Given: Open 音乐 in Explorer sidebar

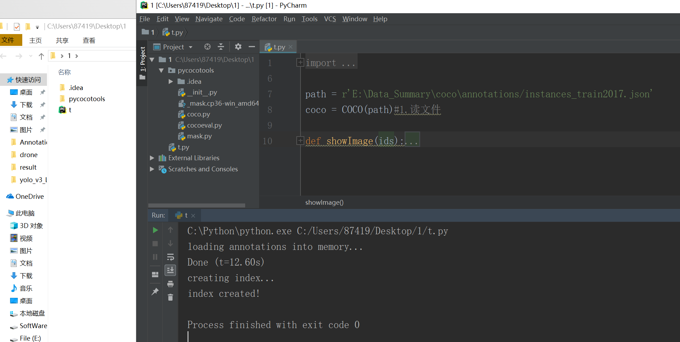Looking at the screenshot, I should (22, 288).
